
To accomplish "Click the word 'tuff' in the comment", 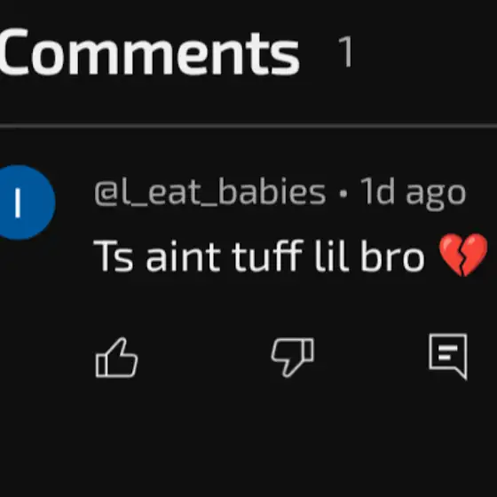I will [x=267, y=256].
